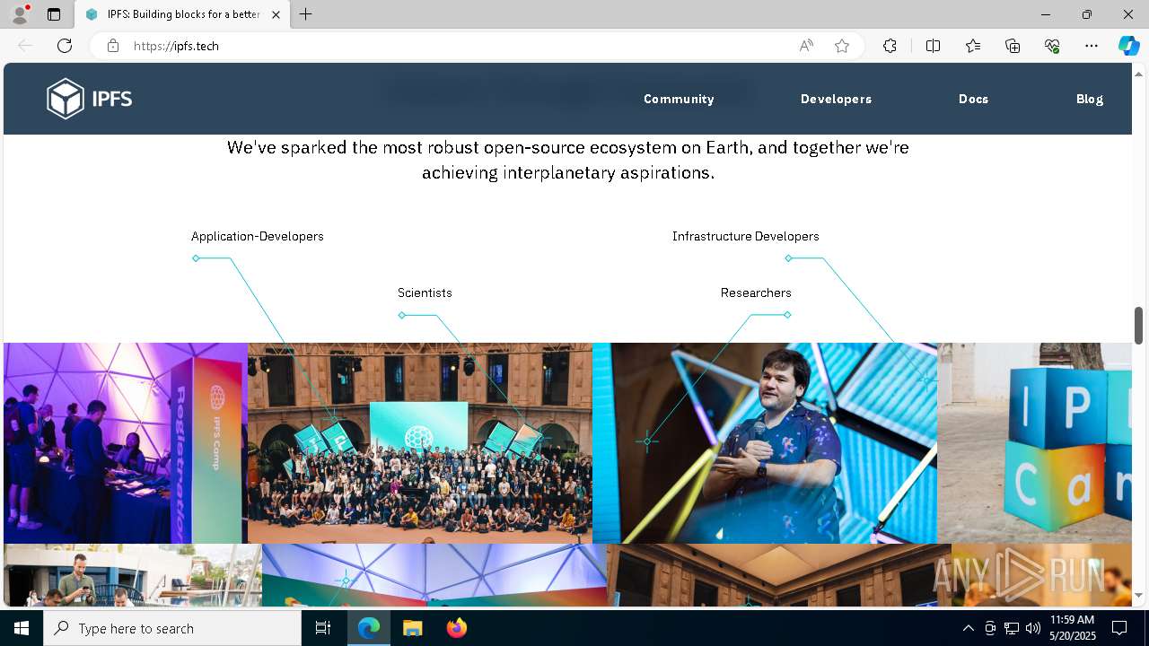Image resolution: width=1149 pixels, height=646 pixels.
Task: Click the speaker with microphone photo
Action: pos(765,442)
